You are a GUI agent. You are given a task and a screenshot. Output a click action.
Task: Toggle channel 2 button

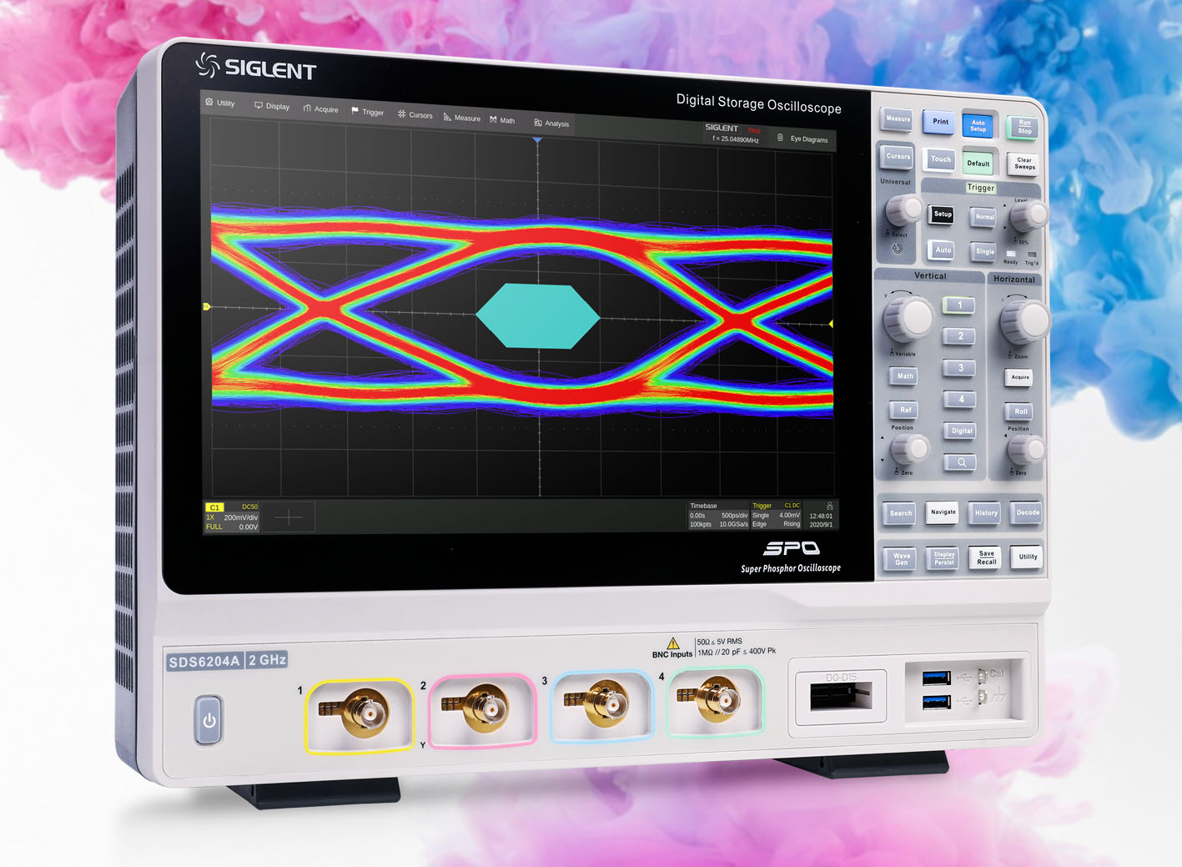(960, 336)
